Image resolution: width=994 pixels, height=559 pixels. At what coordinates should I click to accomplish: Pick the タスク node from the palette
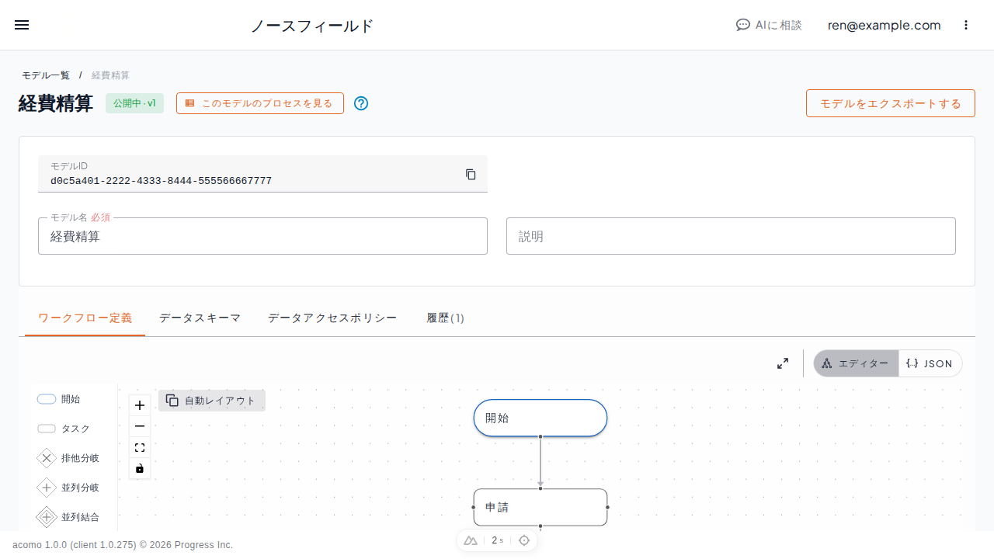click(x=64, y=429)
